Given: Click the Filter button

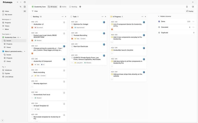Looking at the screenshot, I should click(34, 11).
